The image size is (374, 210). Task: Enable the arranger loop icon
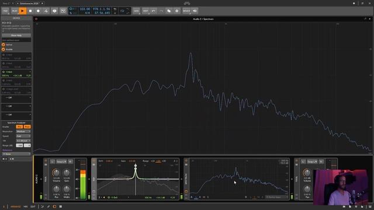point(63,10)
